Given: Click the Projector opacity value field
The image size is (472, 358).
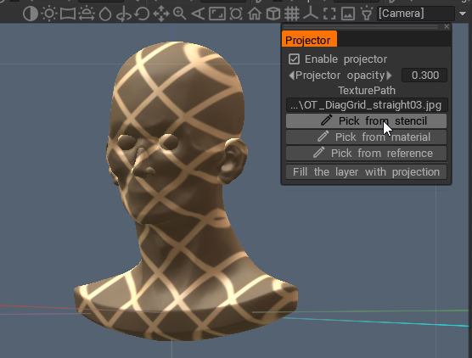Looking at the screenshot, I should tap(424, 76).
